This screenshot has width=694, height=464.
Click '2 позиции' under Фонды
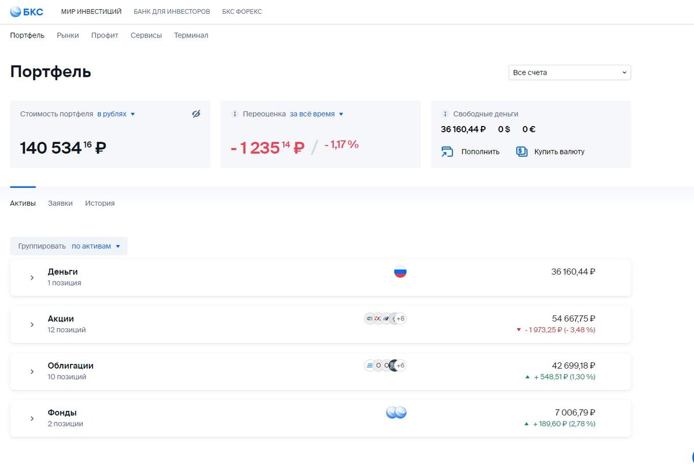pos(65,424)
